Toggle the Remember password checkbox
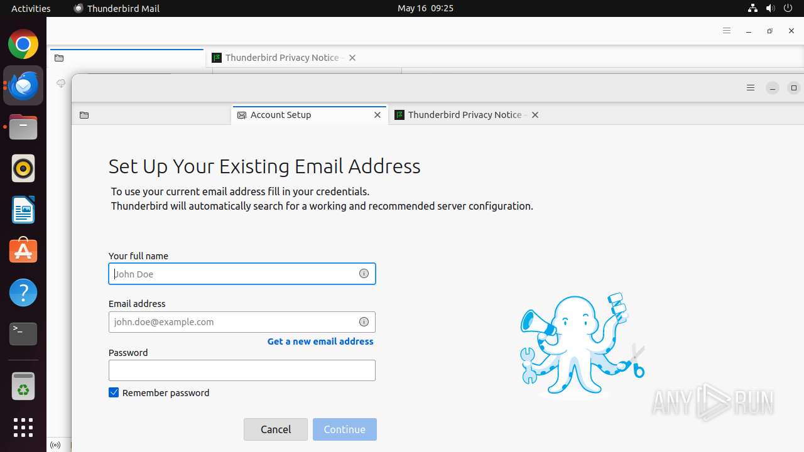804x452 pixels. [x=114, y=392]
